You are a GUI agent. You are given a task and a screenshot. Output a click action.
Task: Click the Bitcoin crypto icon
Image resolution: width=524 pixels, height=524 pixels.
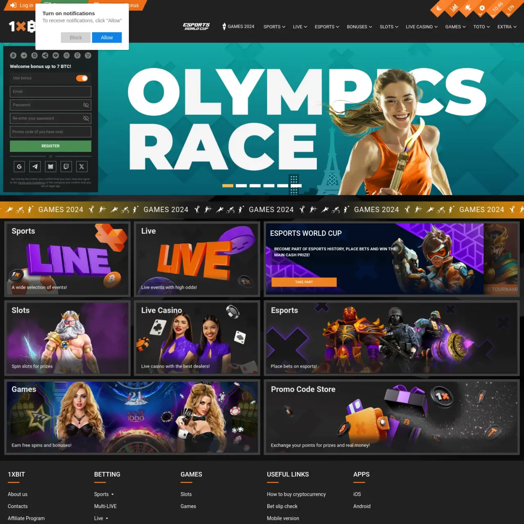point(13,55)
